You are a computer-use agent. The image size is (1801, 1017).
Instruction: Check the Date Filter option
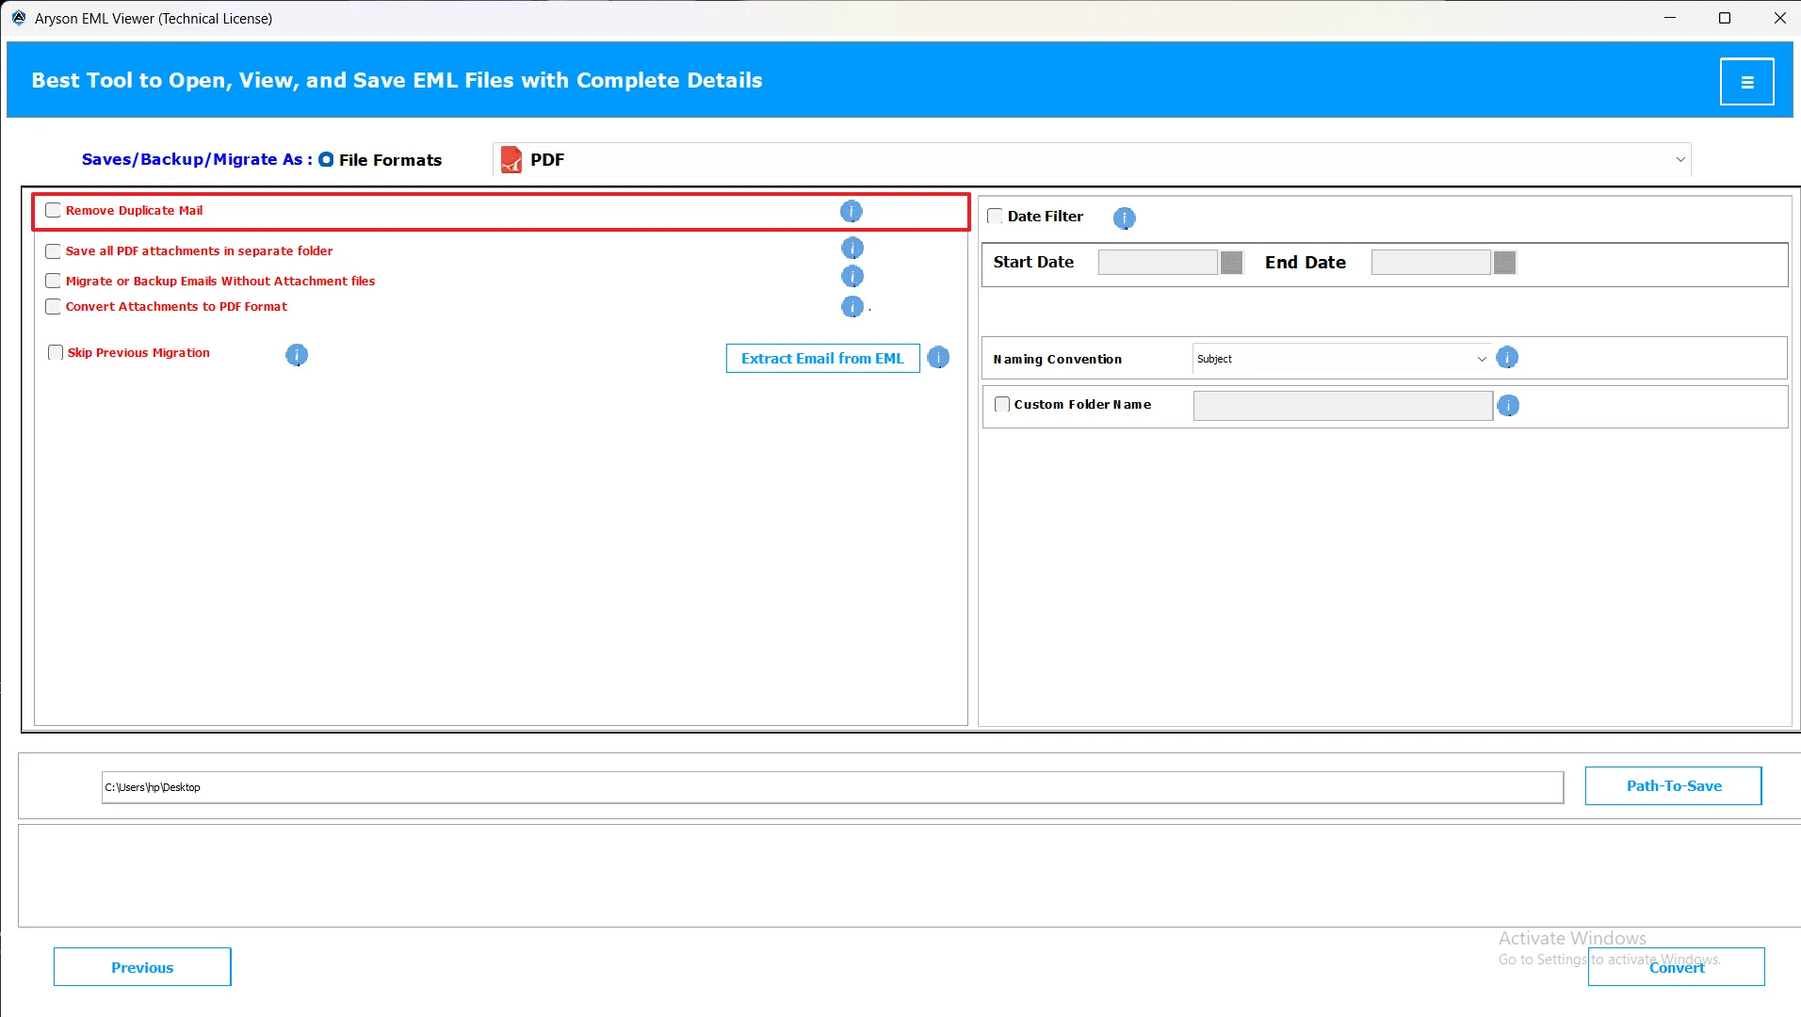995,217
